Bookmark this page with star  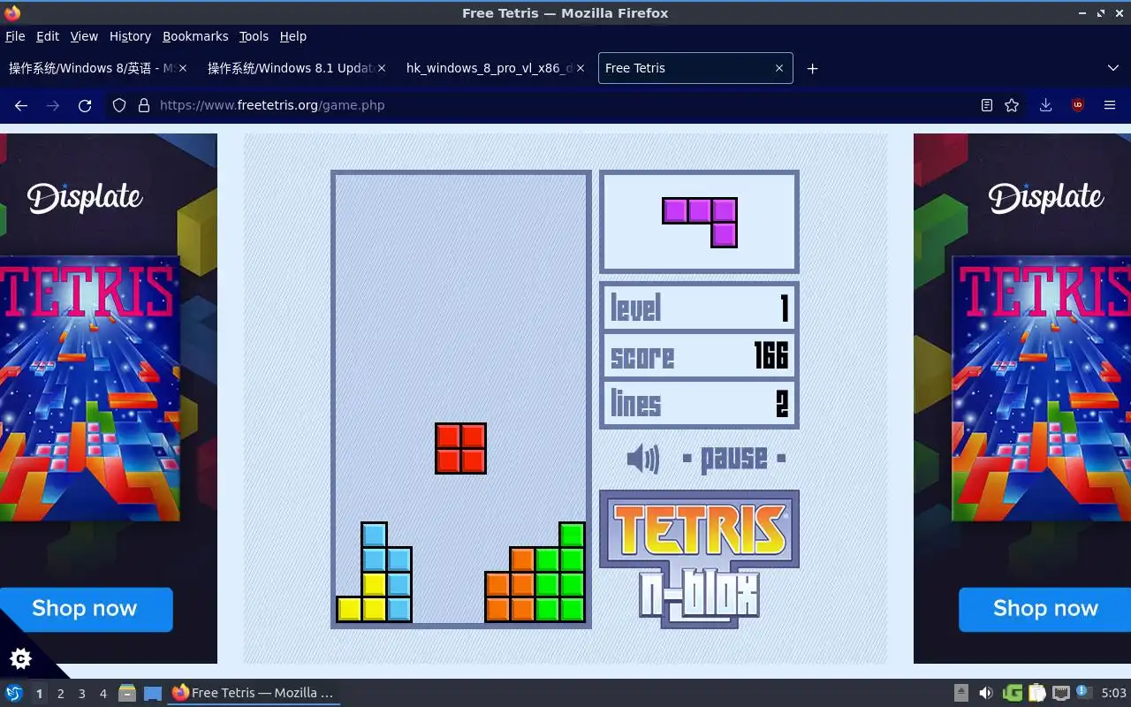pyautogui.click(x=1012, y=105)
